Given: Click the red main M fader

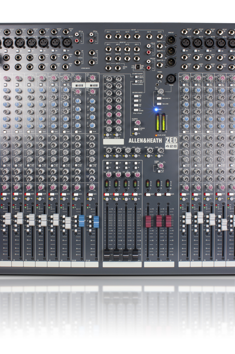Looking at the screenshot, I should coord(169,221).
